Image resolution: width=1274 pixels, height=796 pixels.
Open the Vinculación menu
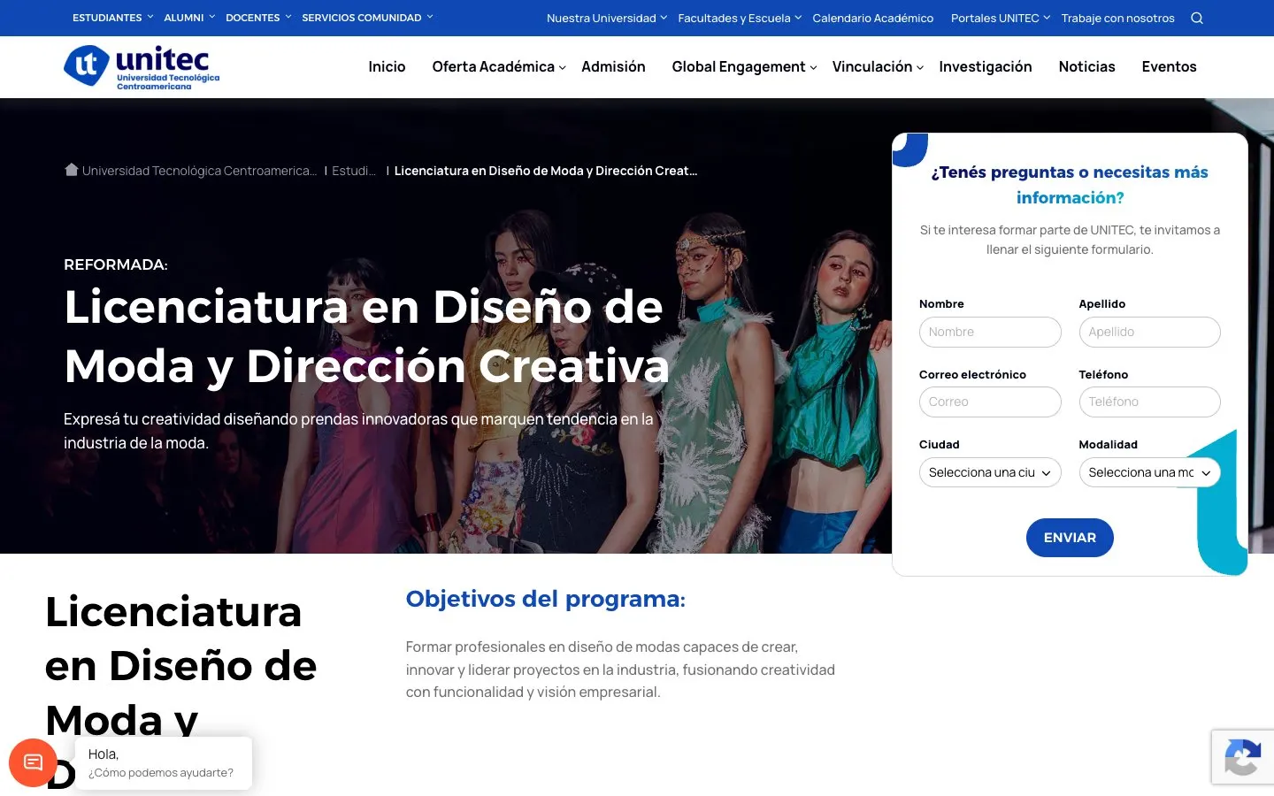pyautogui.click(x=878, y=66)
